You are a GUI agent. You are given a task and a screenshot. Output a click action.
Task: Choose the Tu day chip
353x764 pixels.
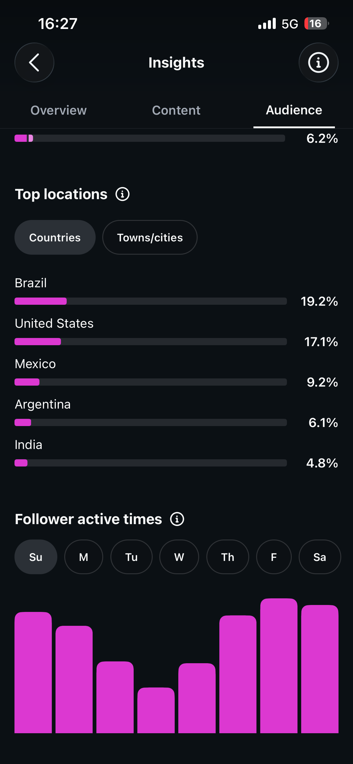[x=132, y=557]
